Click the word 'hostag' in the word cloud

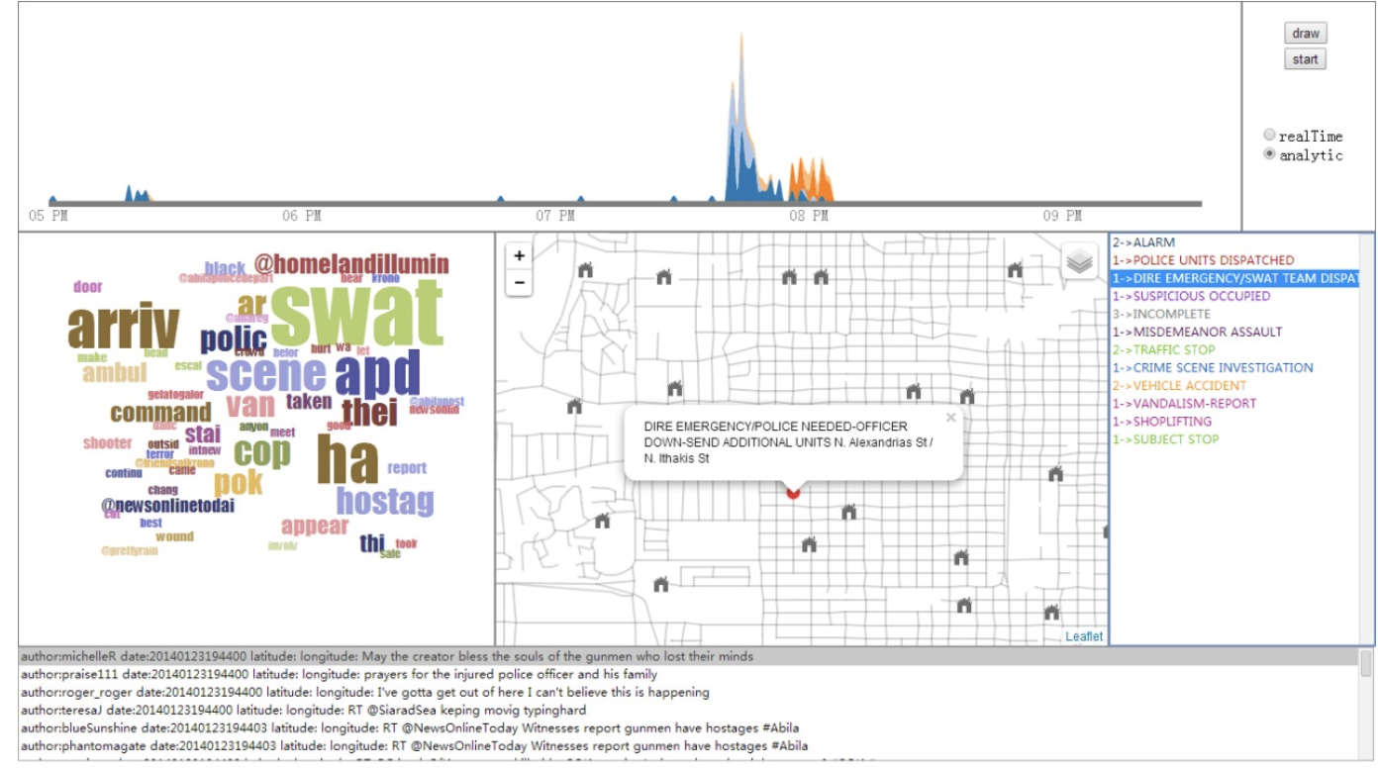click(x=385, y=501)
